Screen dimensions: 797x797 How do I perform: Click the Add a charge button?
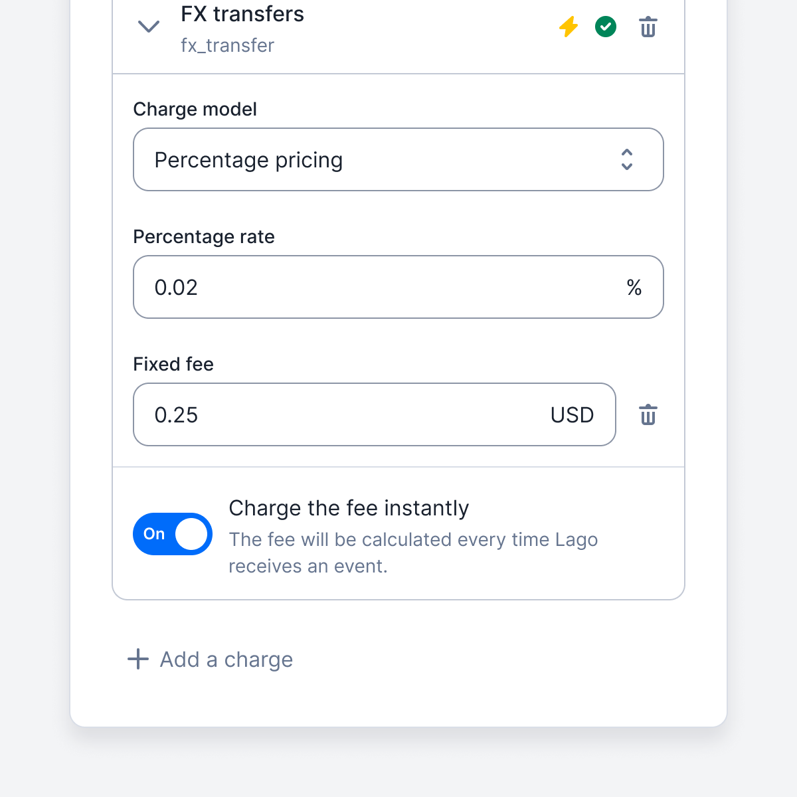[226, 660]
